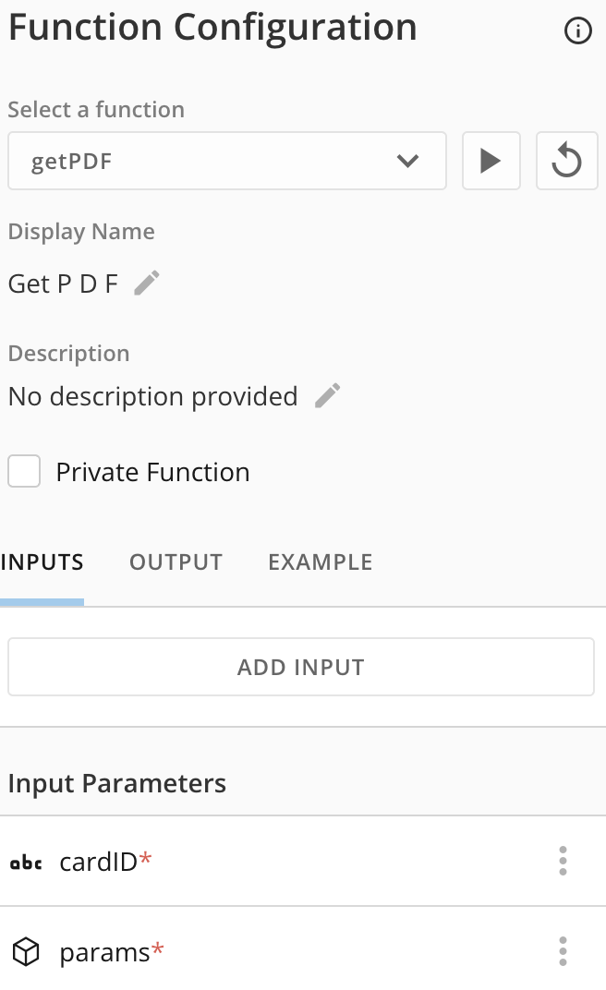Click the play icon to run getPDF
The image size is (606, 990).
(x=491, y=160)
